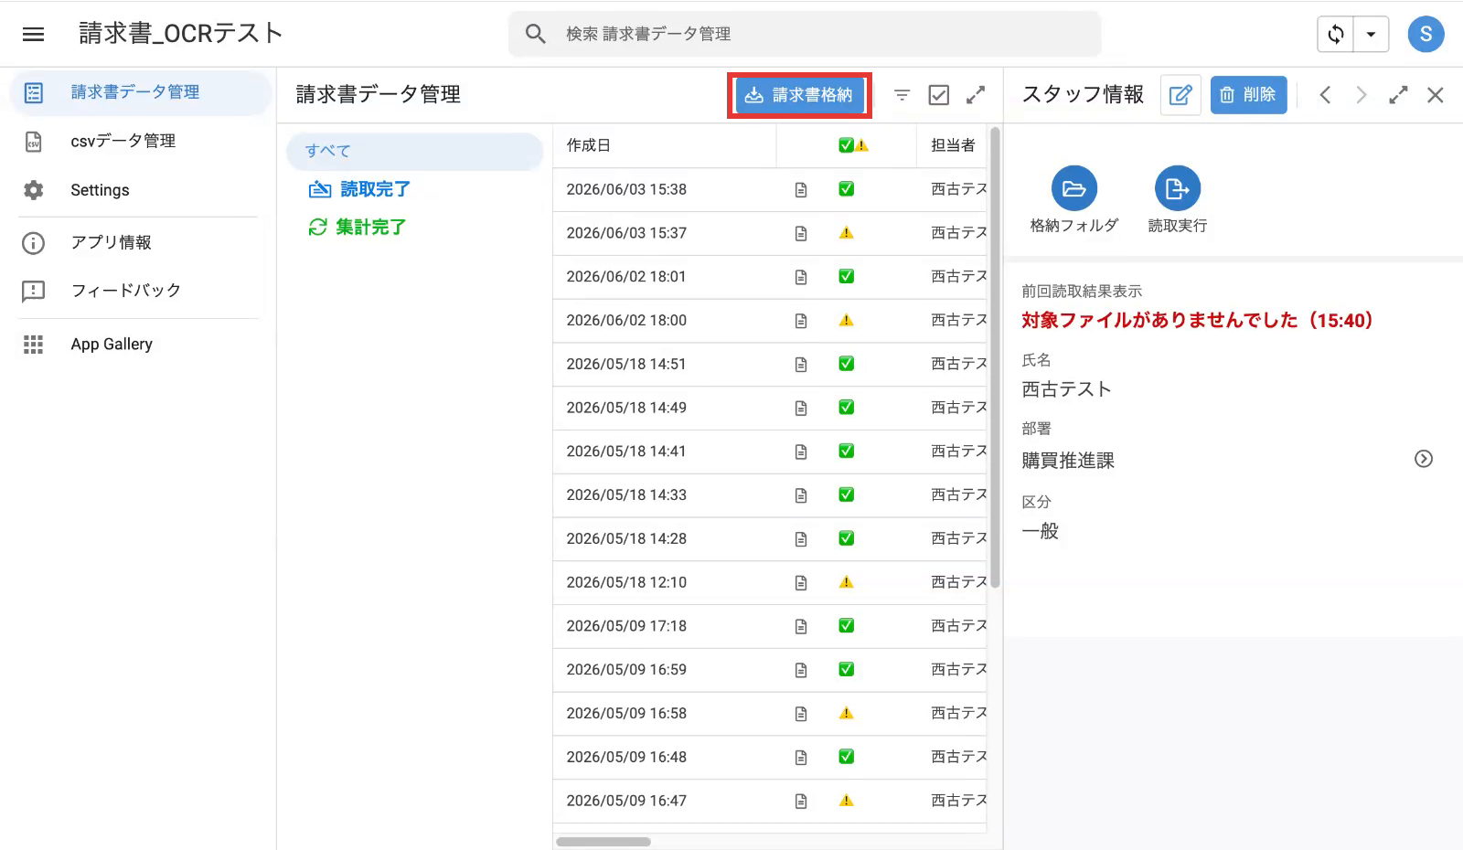Click green check in 2026/05/18 14:41 row
1463x850 pixels.
tap(847, 451)
